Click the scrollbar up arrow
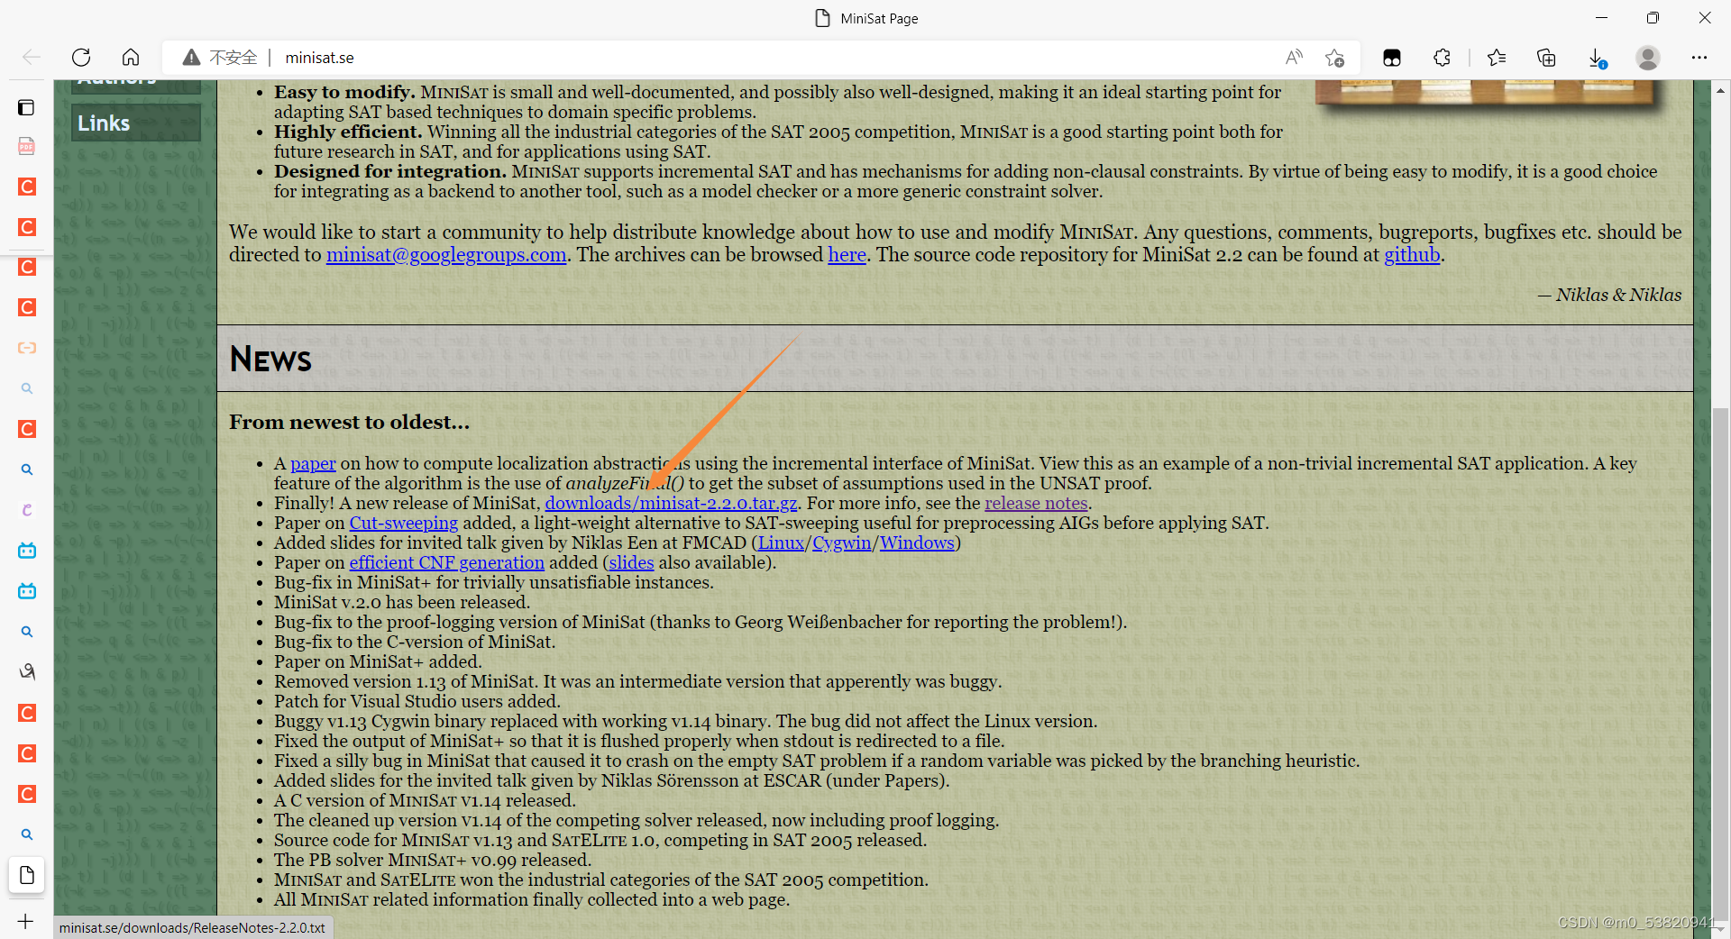This screenshot has width=1731, height=939. coord(1721,90)
